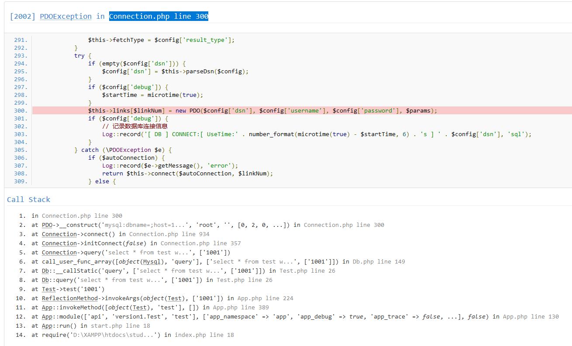This screenshot has height=346, width=572.
Task: Click the PDOException link in the heading
Action: tap(65, 16)
